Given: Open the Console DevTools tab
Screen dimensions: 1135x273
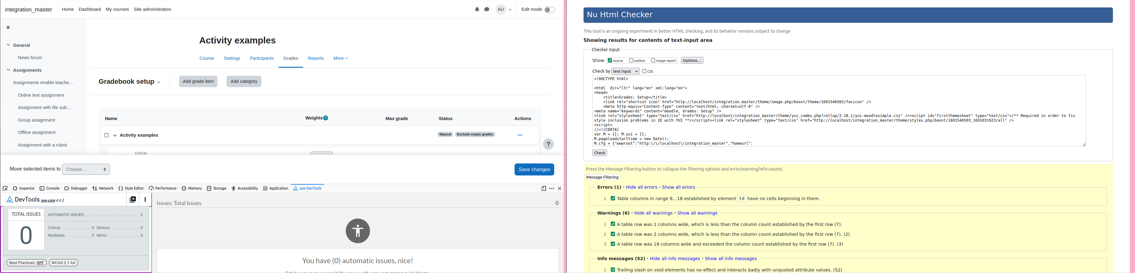Looking at the screenshot, I should pyautogui.click(x=49, y=189).
